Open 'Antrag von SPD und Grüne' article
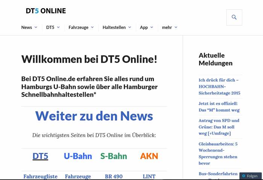263x180 pixels. tap(219, 127)
